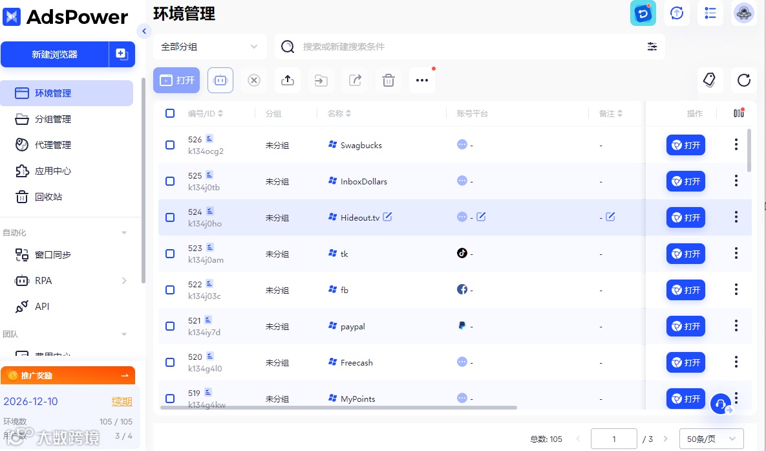Click the table horizontal scrollbar
This screenshot has width=766, height=451.
coord(339,407)
